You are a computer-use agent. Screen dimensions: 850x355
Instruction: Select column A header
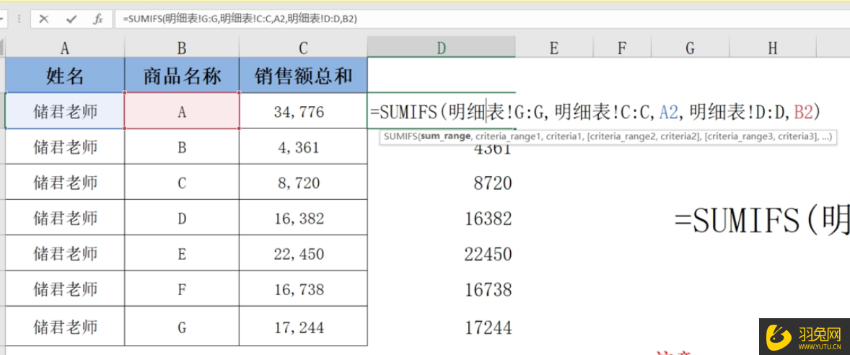[x=65, y=48]
